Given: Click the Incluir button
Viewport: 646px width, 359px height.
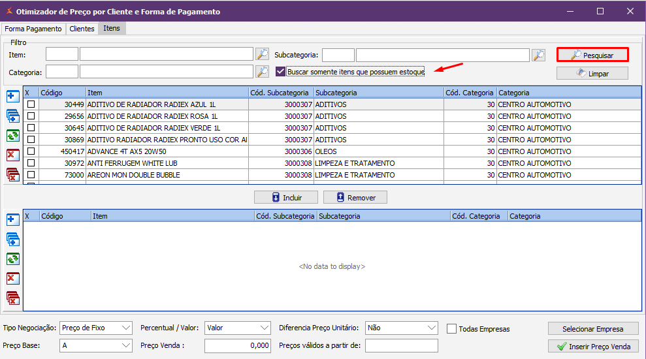Looking at the screenshot, I should coord(286,197).
